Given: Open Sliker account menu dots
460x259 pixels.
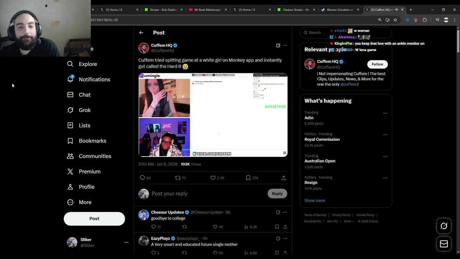Looking at the screenshot, I should pos(126,242).
